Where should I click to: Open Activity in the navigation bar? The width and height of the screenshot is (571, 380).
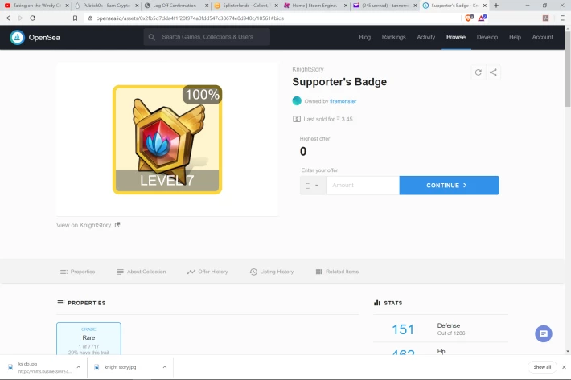(x=426, y=37)
